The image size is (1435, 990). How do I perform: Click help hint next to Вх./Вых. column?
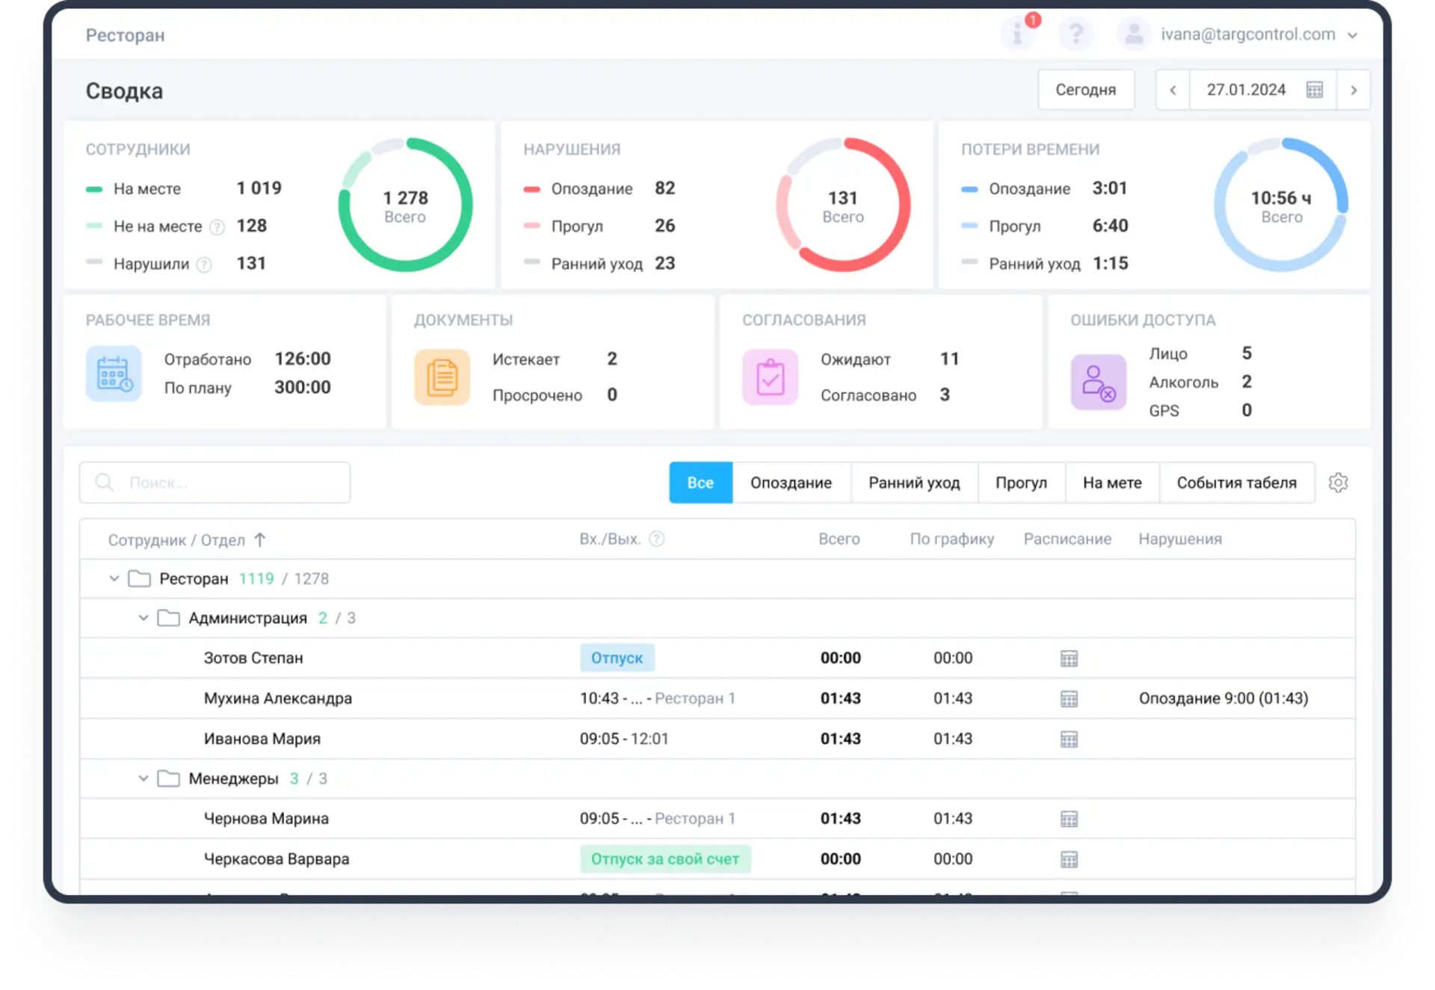656,539
